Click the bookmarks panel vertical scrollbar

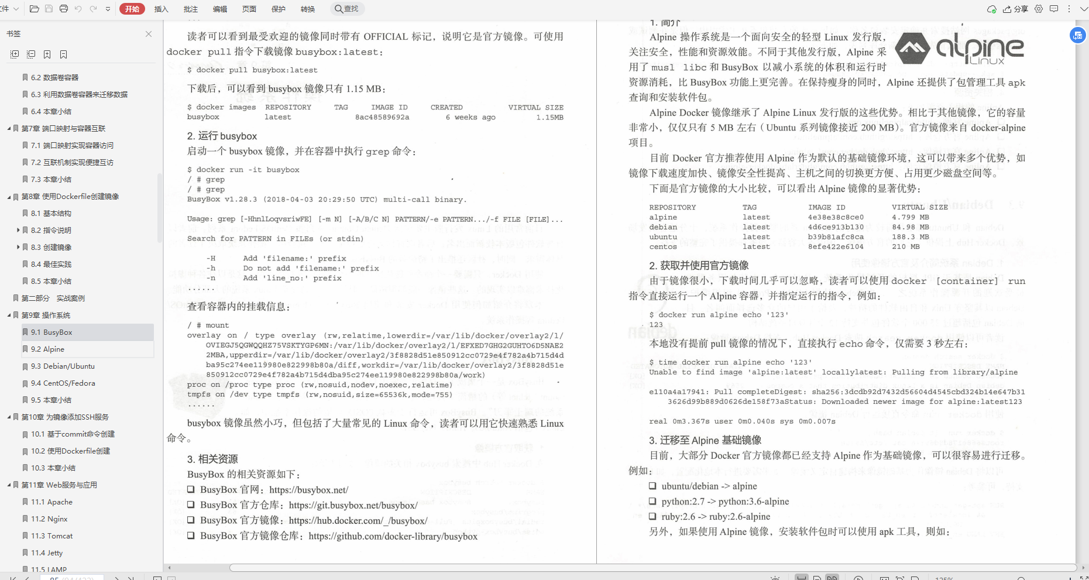160,208
